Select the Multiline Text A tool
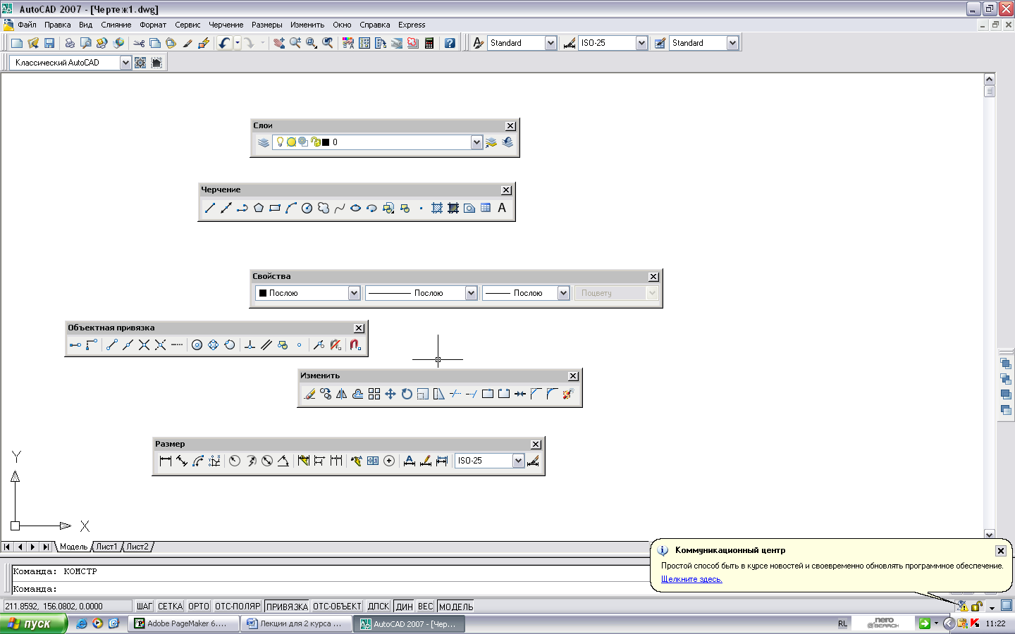The image size is (1015, 634). point(502,208)
